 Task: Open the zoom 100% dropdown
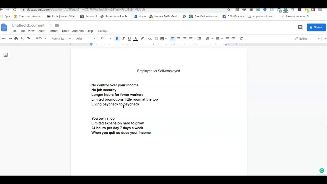pyautogui.click(x=41, y=39)
